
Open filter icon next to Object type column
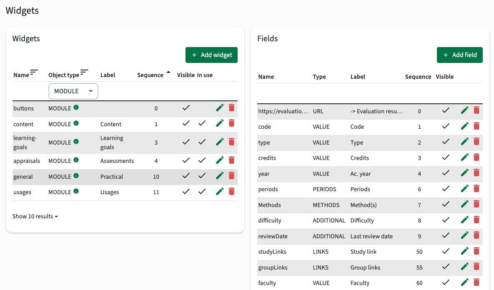click(84, 72)
